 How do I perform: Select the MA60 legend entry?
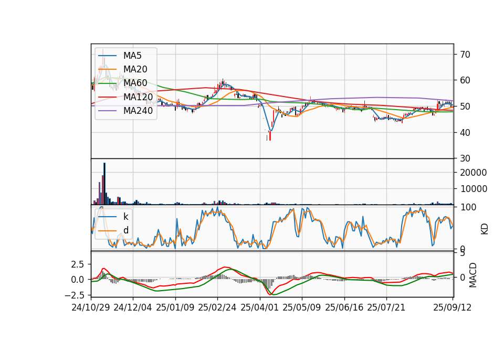coord(135,83)
